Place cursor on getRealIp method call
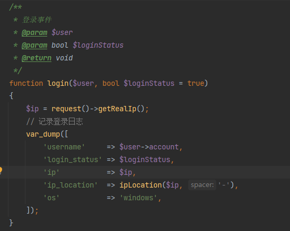Screen dimensions: 290x231 pyautogui.click(x=117, y=109)
